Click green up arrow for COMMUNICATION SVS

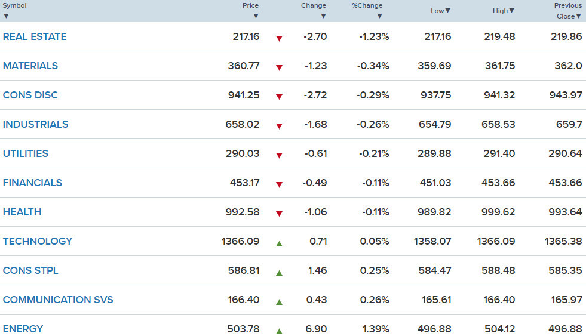pyautogui.click(x=279, y=302)
